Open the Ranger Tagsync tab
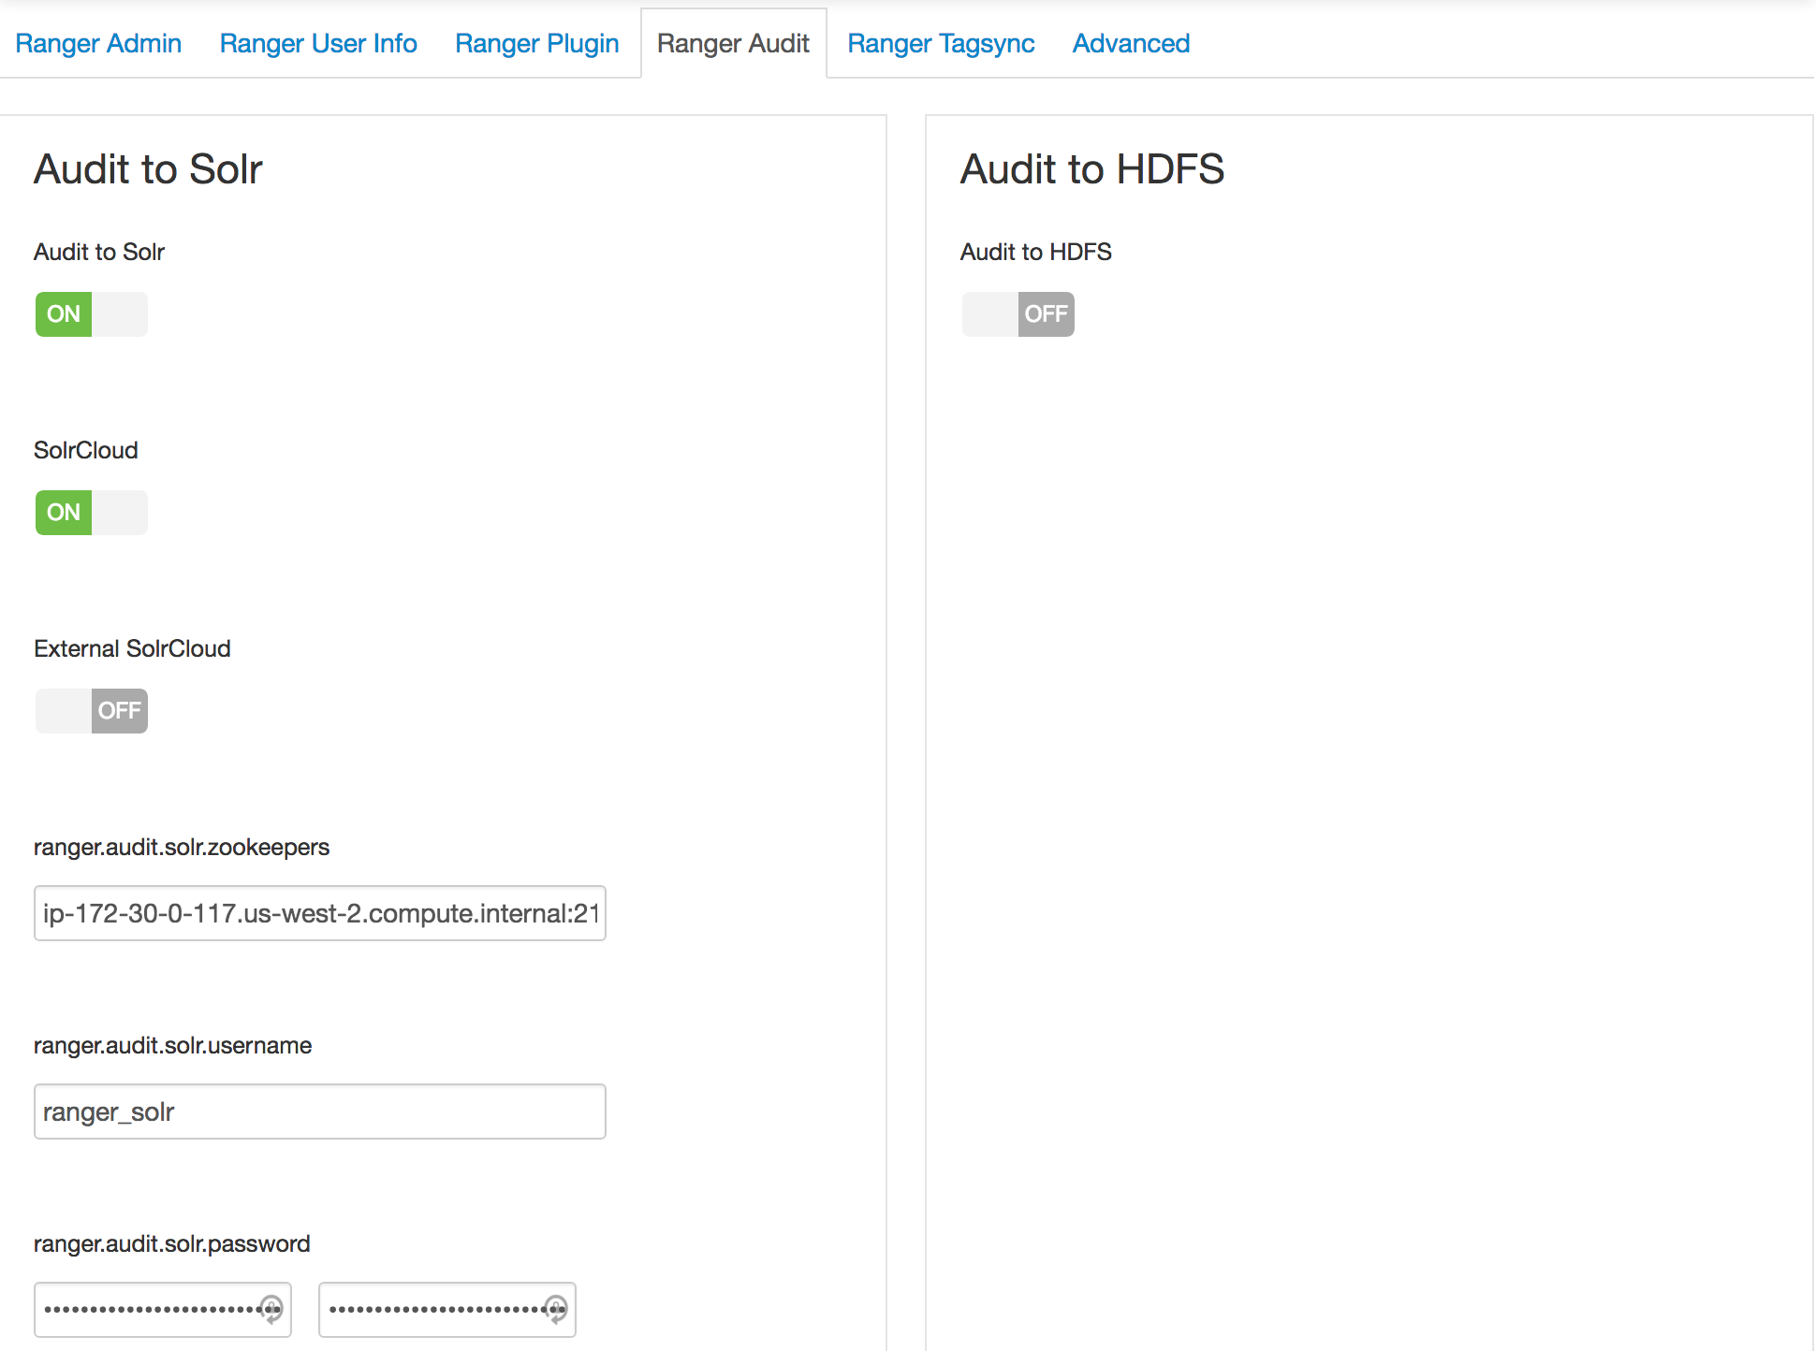 point(941,44)
